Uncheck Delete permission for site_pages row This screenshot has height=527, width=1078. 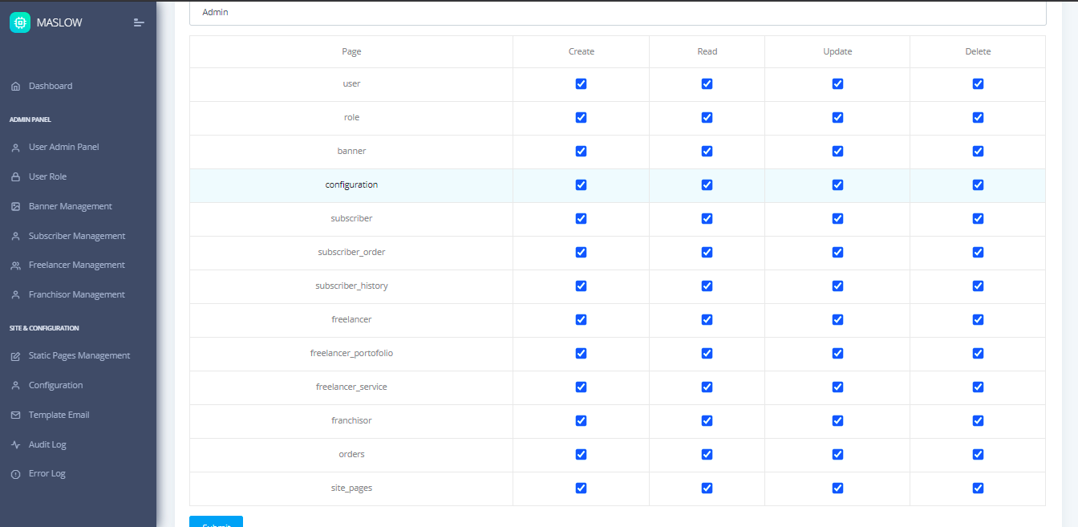[x=978, y=488]
